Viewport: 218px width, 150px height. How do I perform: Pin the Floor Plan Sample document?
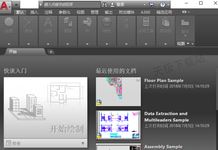[x=138, y=80]
